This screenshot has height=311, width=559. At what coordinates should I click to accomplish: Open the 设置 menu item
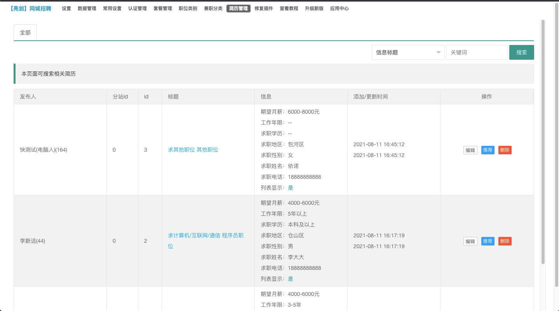(x=66, y=9)
